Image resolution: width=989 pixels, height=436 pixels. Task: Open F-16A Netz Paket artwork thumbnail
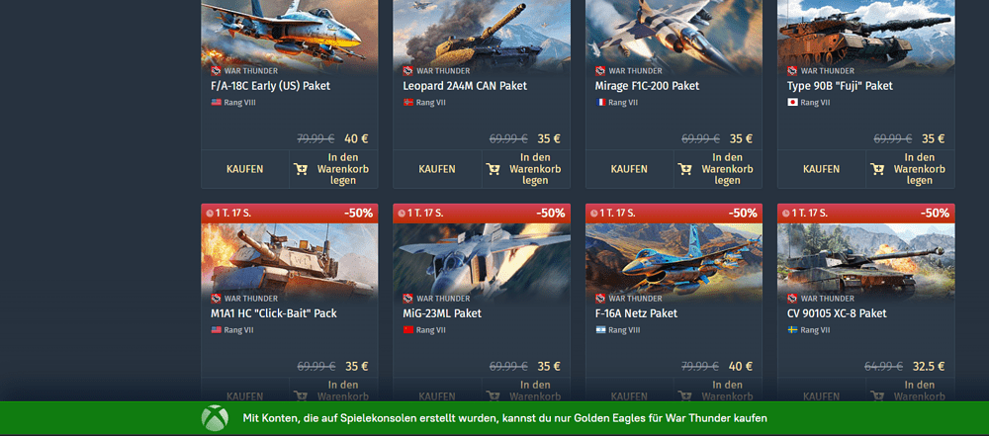click(x=674, y=261)
